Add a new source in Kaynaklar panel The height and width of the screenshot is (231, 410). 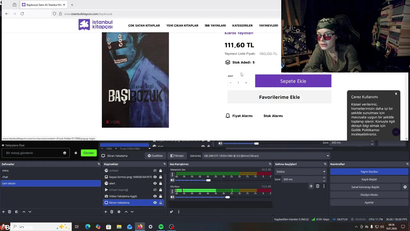(106, 212)
